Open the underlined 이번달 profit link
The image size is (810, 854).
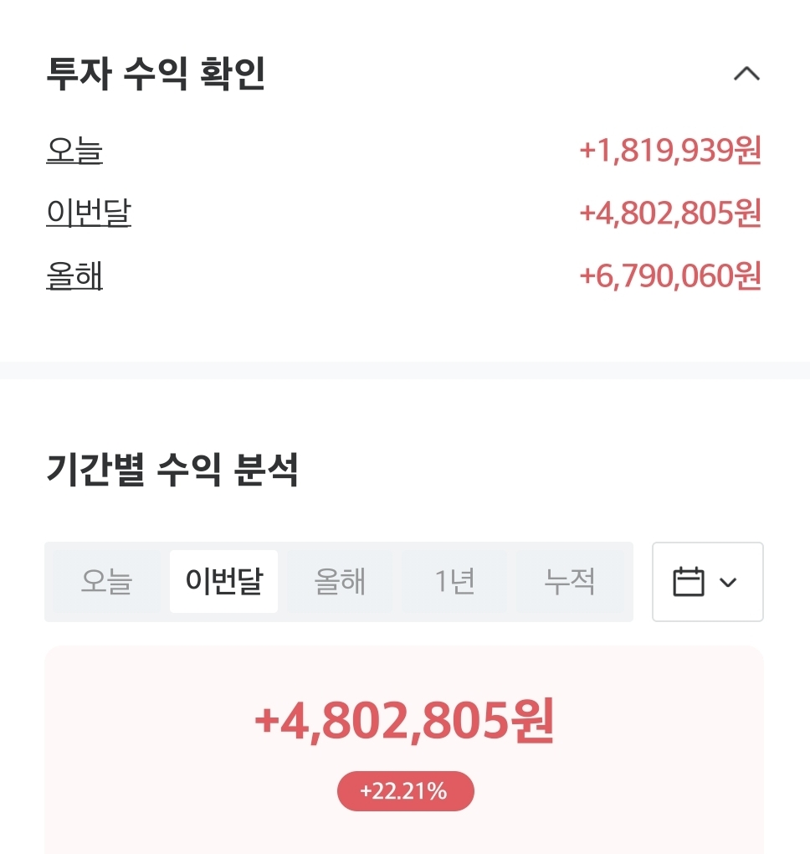(89, 213)
